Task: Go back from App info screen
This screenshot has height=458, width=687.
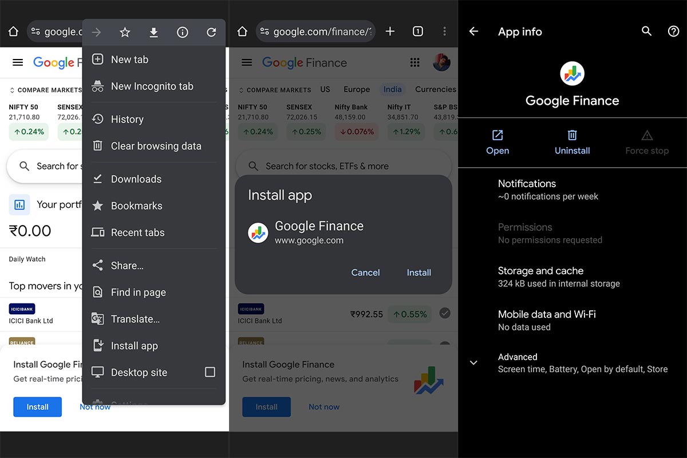Action: [x=473, y=31]
